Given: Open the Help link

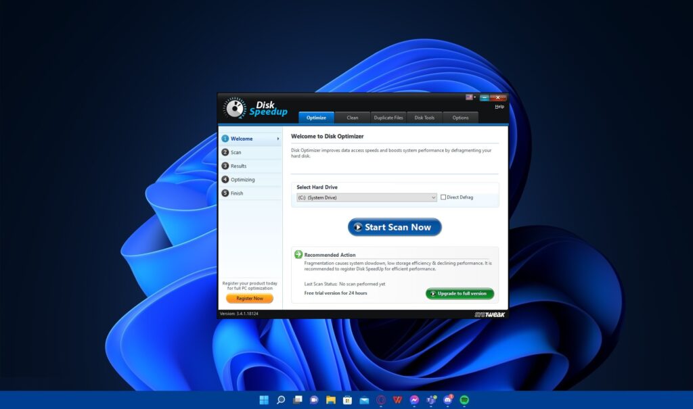Looking at the screenshot, I should coord(499,106).
